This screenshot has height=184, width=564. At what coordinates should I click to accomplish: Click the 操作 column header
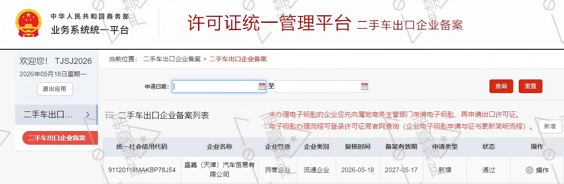coord(537,147)
